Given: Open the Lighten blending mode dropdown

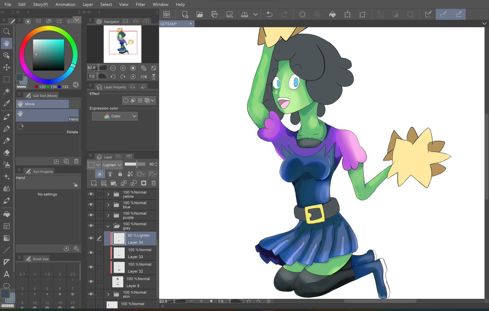Looking at the screenshot, I should pyautogui.click(x=112, y=165).
